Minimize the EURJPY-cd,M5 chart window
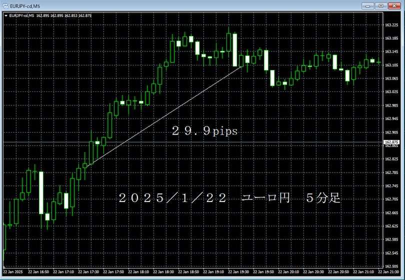Image resolution: width=405 pixels, height=280 pixels. pos(367,5)
